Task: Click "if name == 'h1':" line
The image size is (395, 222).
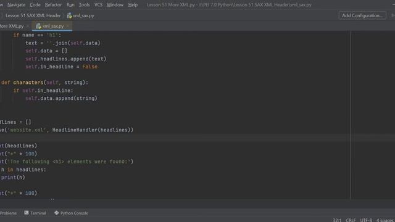Action: point(37,35)
